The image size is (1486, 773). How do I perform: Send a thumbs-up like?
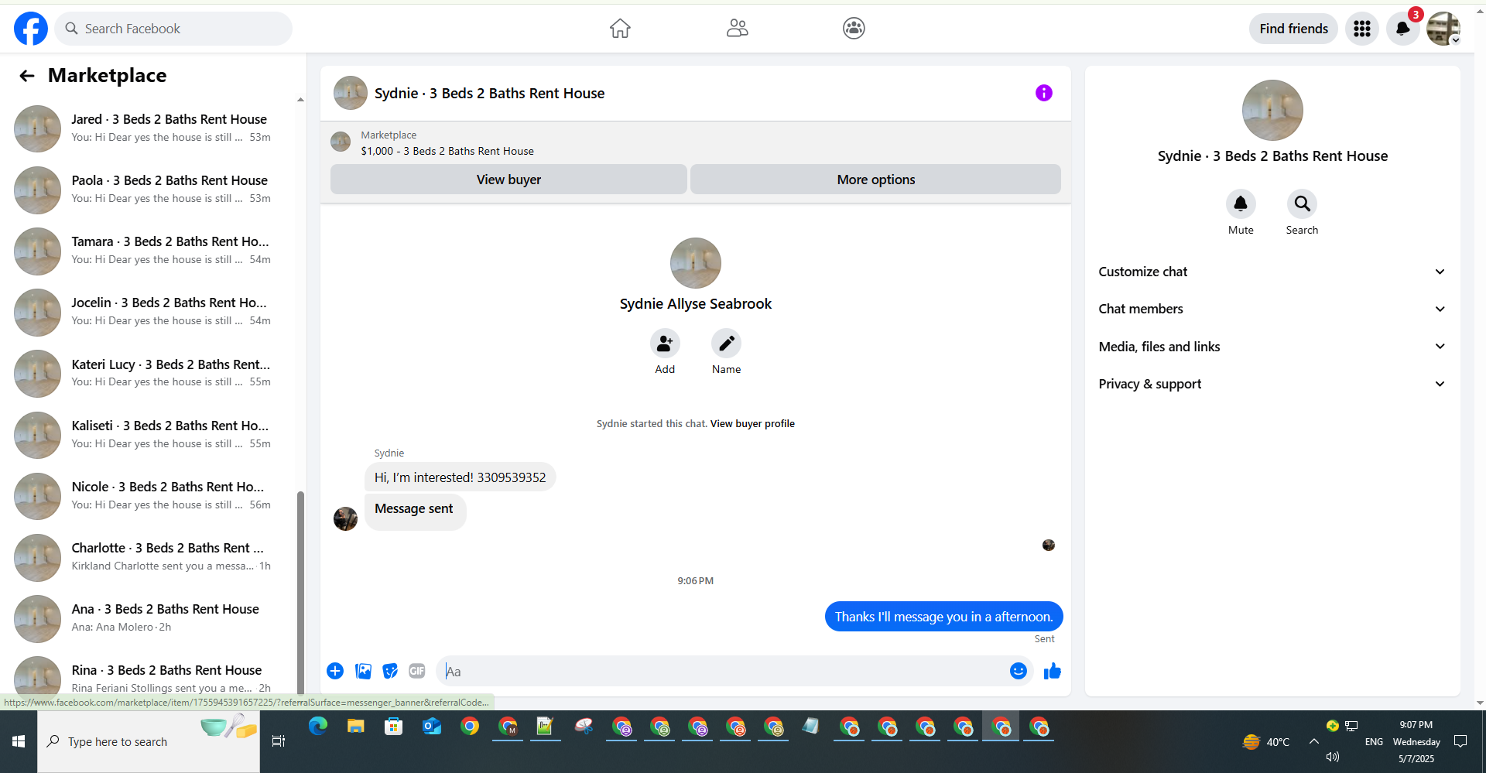click(1053, 671)
